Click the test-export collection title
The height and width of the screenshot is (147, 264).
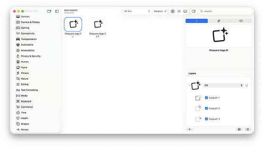click(70, 10)
